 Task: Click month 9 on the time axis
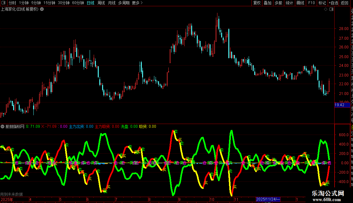tap(179, 199)
